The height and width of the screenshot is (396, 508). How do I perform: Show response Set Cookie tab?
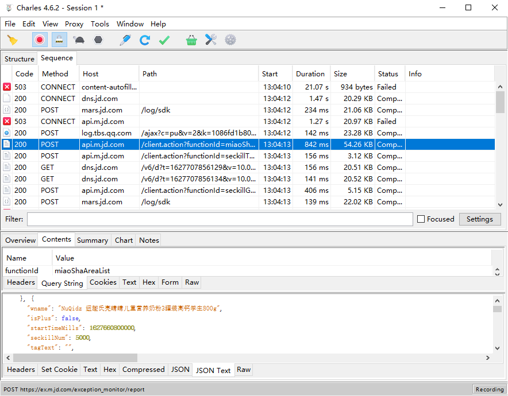click(x=59, y=370)
